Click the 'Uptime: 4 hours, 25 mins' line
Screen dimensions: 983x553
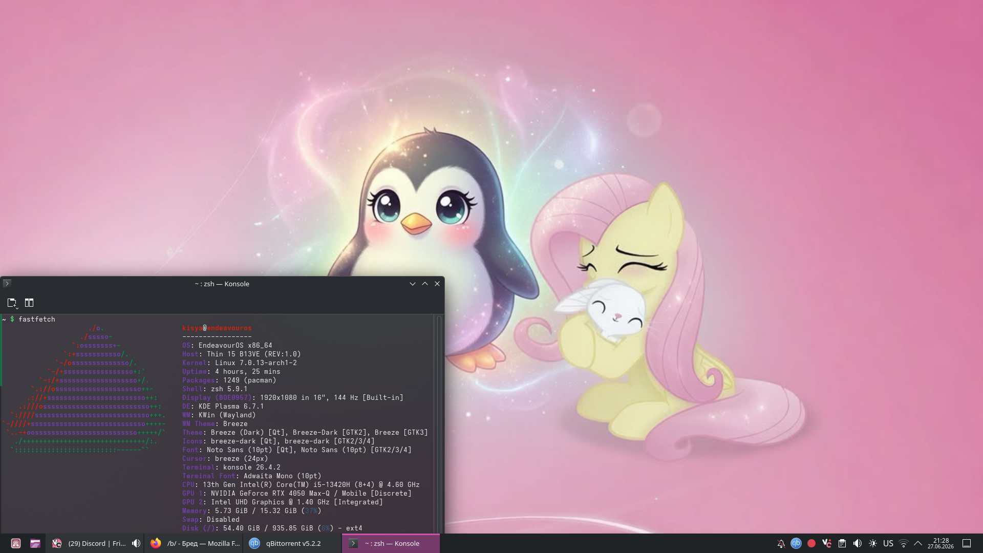pyautogui.click(x=231, y=372)
